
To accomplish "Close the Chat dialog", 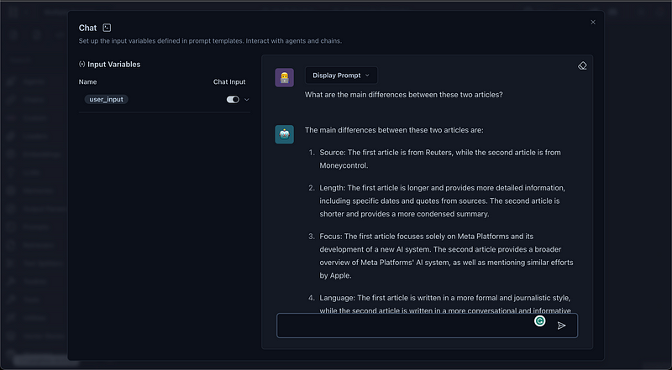I will point(593,23).
